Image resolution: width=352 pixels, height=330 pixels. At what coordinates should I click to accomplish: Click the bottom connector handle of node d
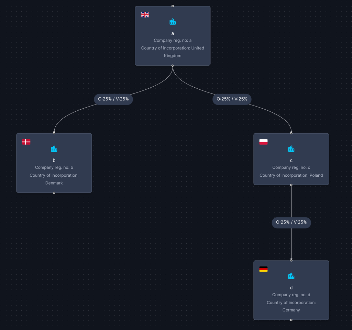(x=291, y=320)
